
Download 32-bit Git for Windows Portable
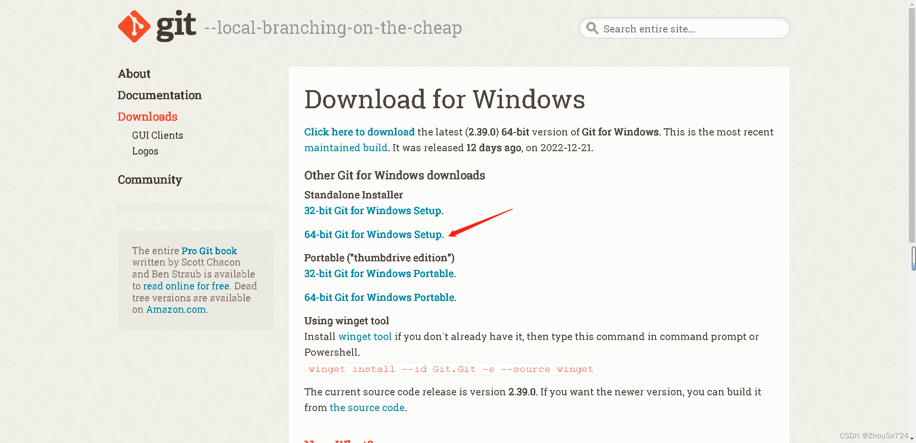(x=379, y=274)
